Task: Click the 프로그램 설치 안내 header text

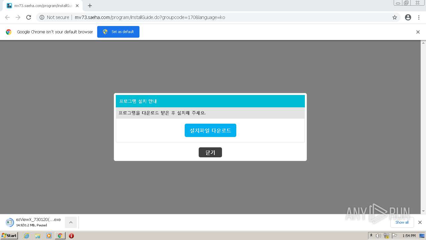Action: (x=138, y=101)
